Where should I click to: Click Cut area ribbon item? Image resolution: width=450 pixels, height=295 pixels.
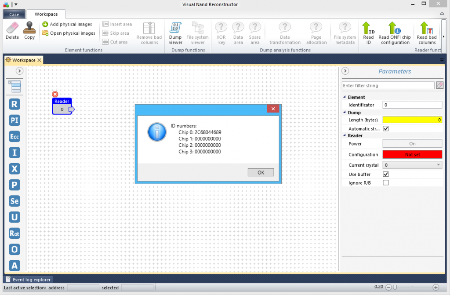tap(115, 42)
